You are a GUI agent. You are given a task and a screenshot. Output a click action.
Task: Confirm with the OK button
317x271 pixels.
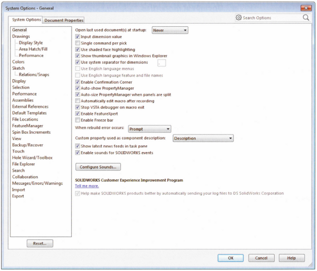pyautogui.click(x=231, y=258)
